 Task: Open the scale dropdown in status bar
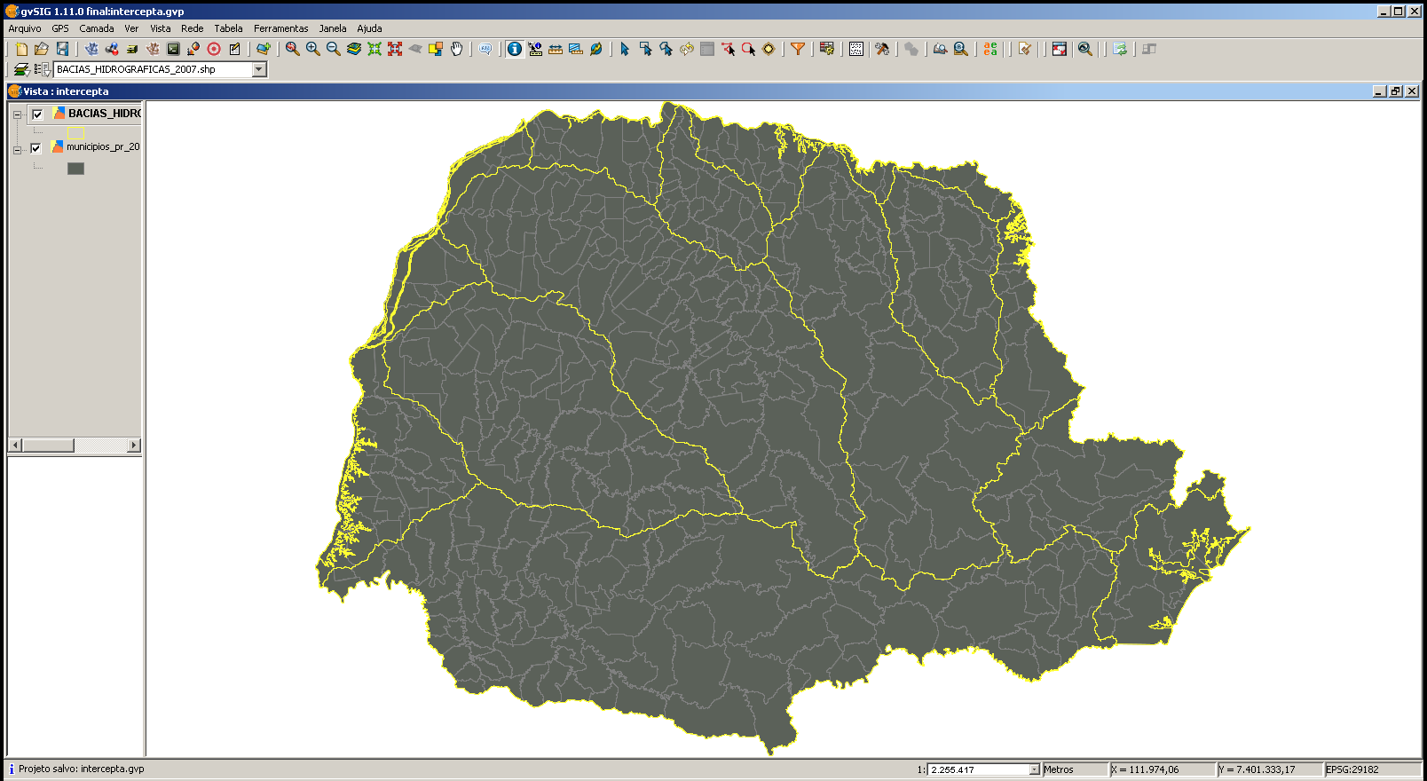pyautogui.click(x=1034, y=769)
